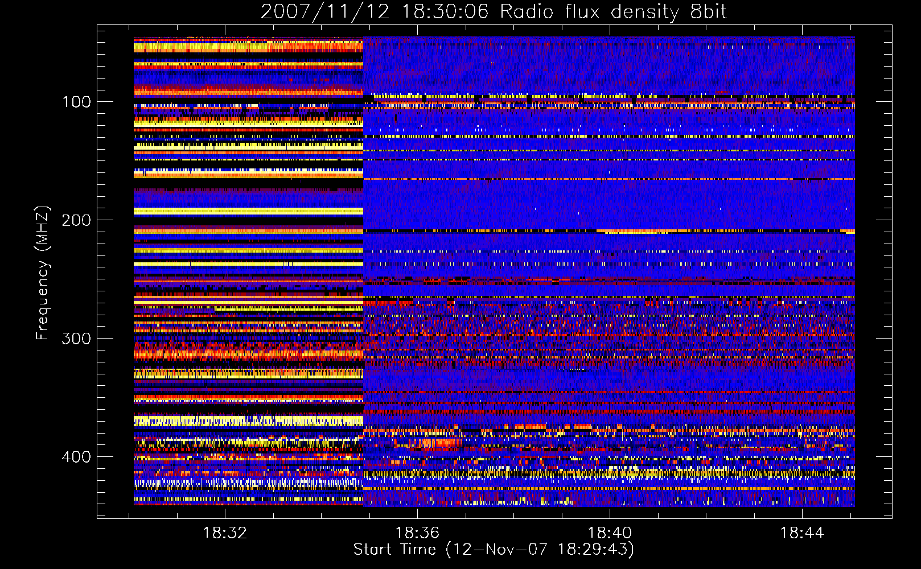The height and width of the screenshot is (569, 921).
Task: Click the 18:36 time tick label
Action: [x=417, y=533]
